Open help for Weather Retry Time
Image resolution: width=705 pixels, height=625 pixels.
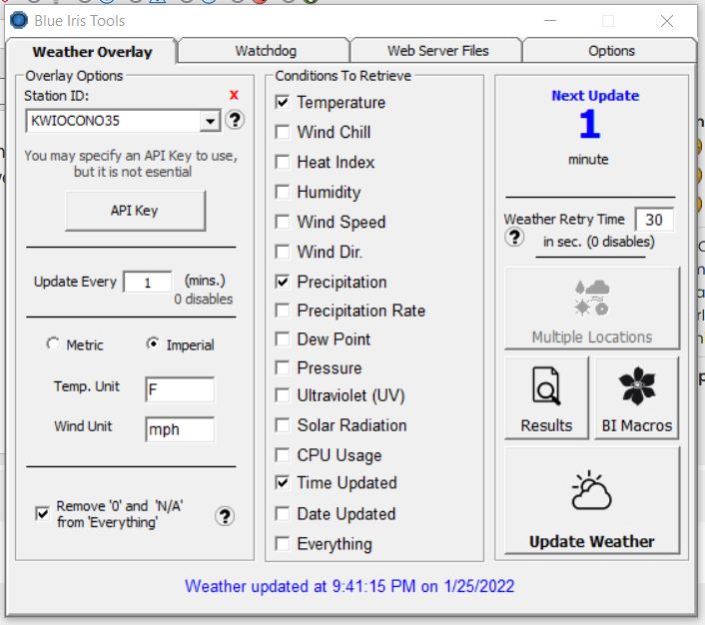point(514,237)
